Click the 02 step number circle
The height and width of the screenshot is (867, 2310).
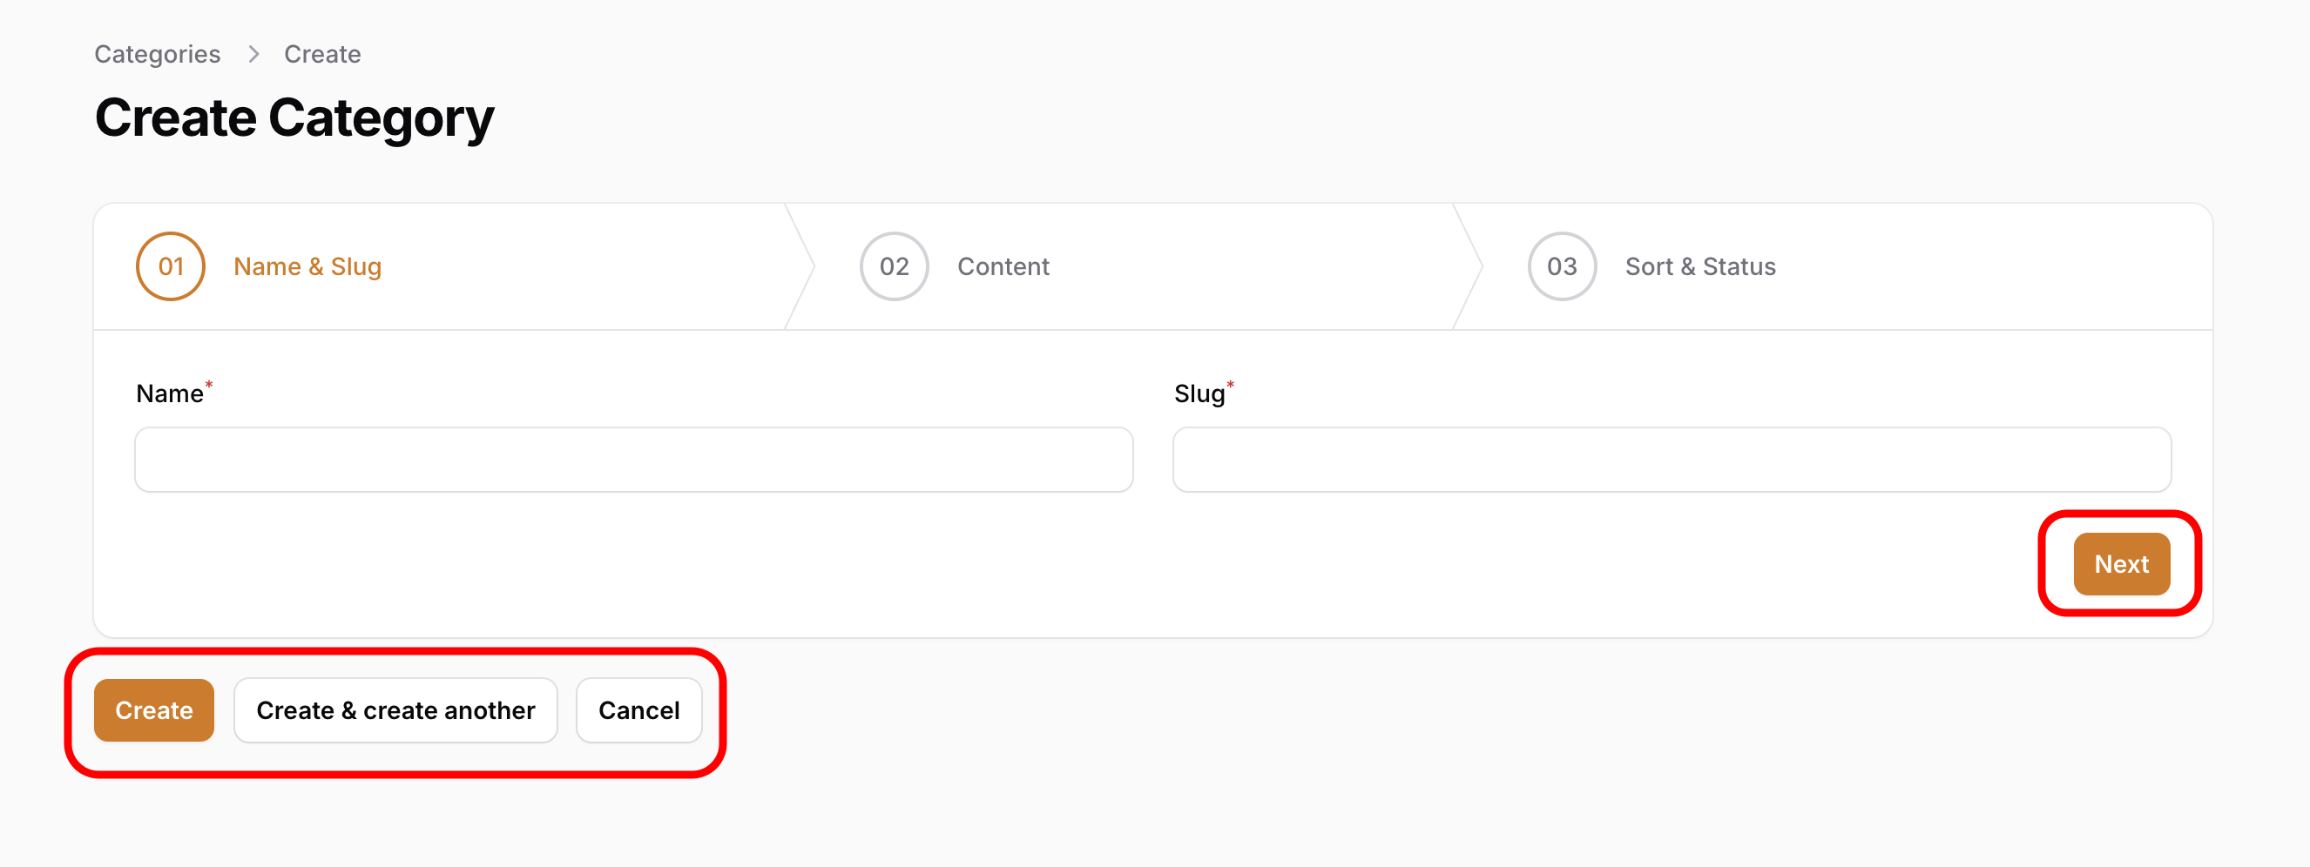click(x=893, y=266)
